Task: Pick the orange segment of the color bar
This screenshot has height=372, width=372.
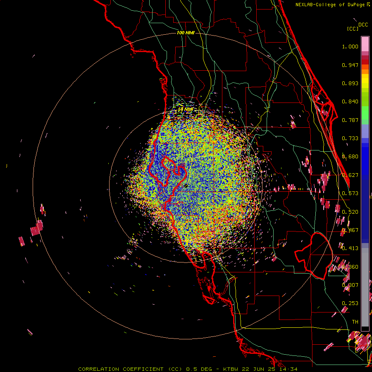Action: pyautogui.click(x=365, y=72)
